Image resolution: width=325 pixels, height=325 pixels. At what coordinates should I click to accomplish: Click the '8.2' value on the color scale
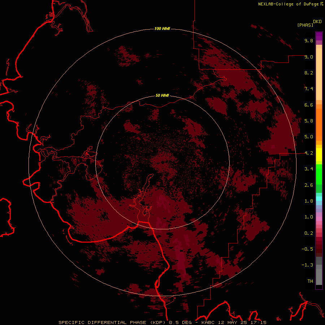click(309, 73)
